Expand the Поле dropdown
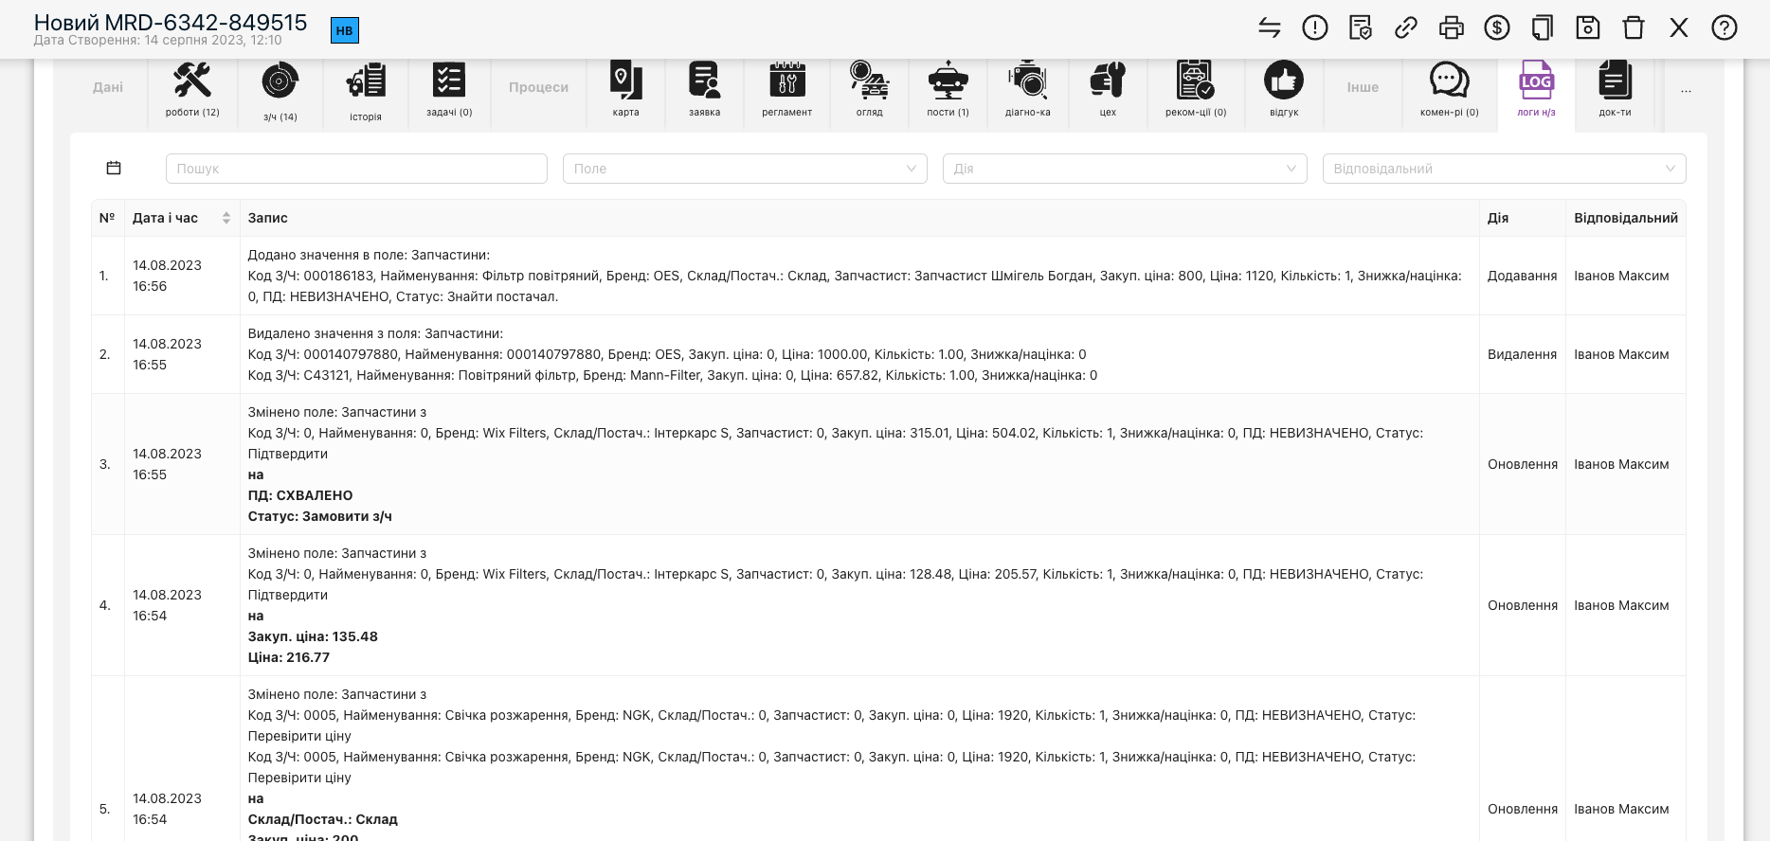 tap(744, 169)
